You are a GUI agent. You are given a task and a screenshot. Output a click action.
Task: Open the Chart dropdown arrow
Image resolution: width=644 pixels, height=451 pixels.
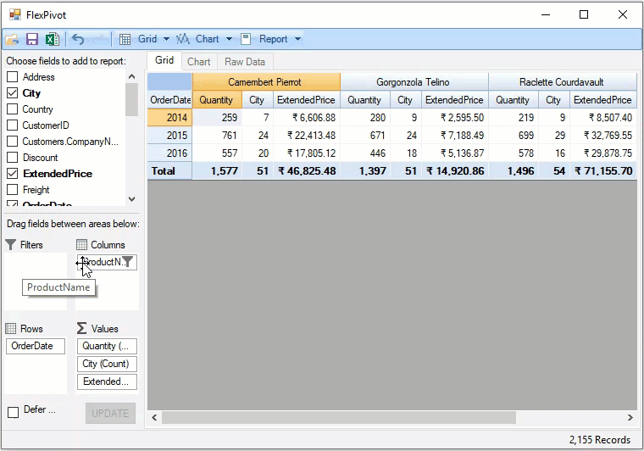(229, 39)
